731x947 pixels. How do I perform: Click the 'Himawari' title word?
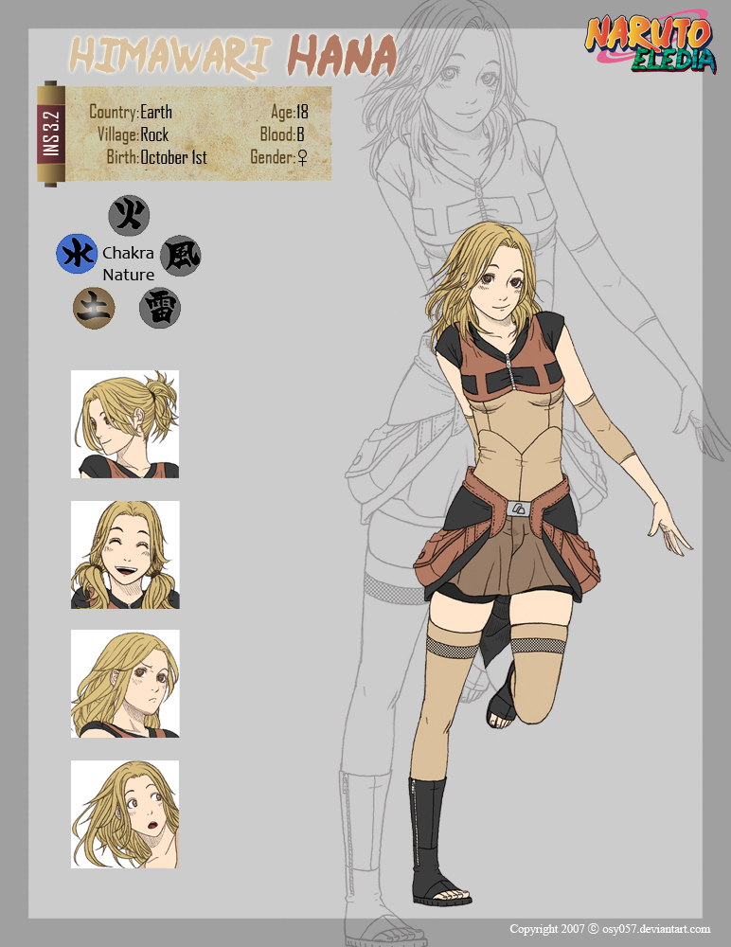171,55
